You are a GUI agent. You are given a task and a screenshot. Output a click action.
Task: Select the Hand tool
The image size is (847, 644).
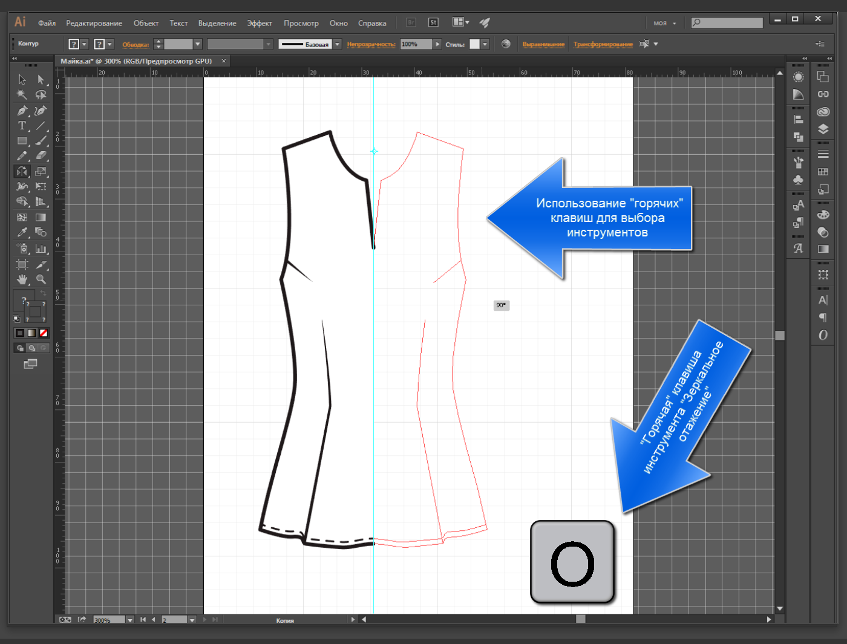point(22,279)
